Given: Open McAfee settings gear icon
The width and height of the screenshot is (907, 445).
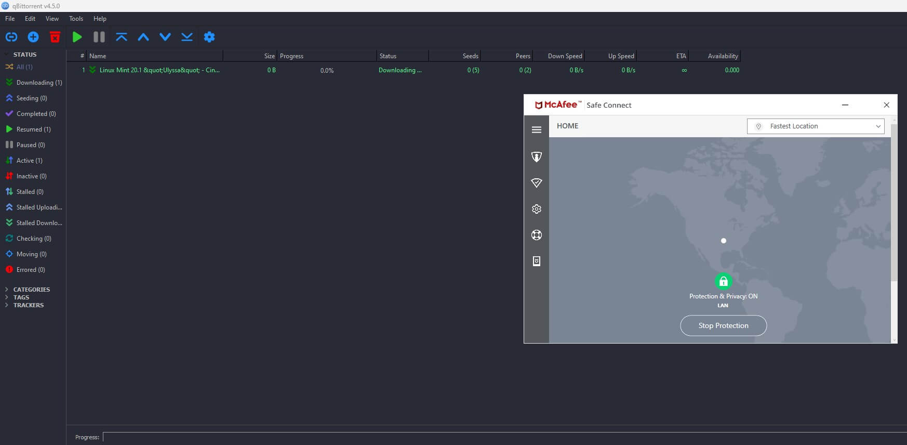Looking at the screenshot, I should 537,209.
